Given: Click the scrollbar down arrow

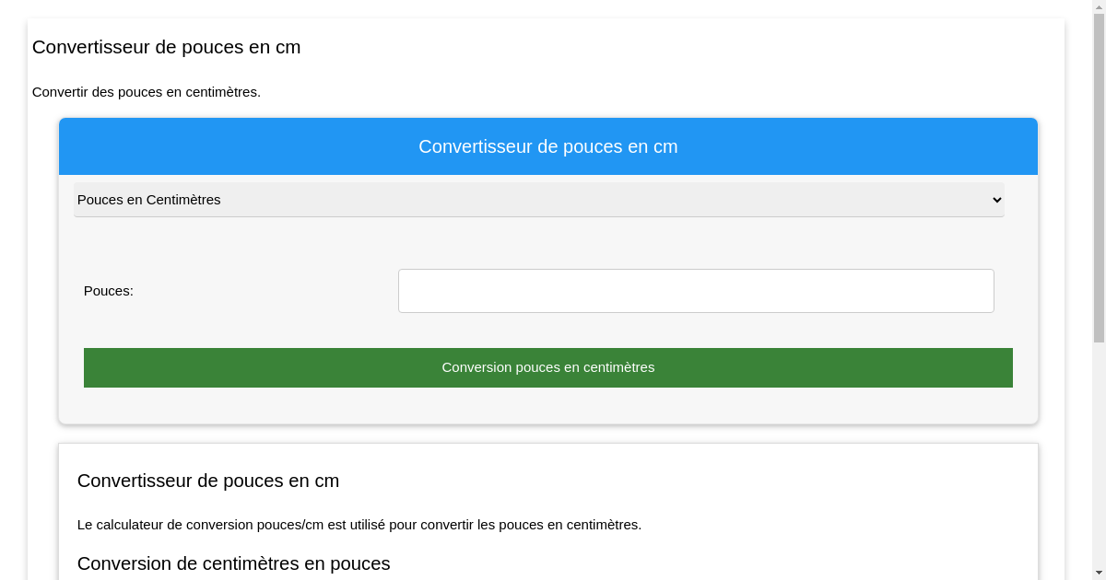Looking at the screenshot, I should [x=1099, y=574].
